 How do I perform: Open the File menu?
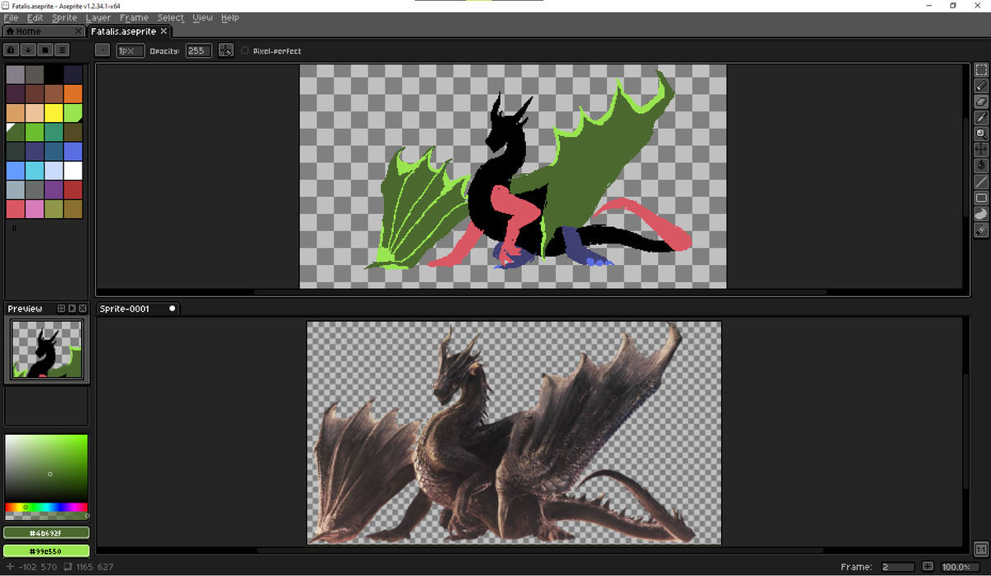[11, 17]
